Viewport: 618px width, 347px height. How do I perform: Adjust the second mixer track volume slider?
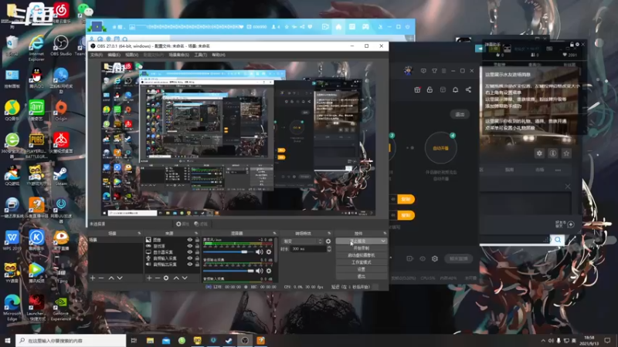pos(229,271)
